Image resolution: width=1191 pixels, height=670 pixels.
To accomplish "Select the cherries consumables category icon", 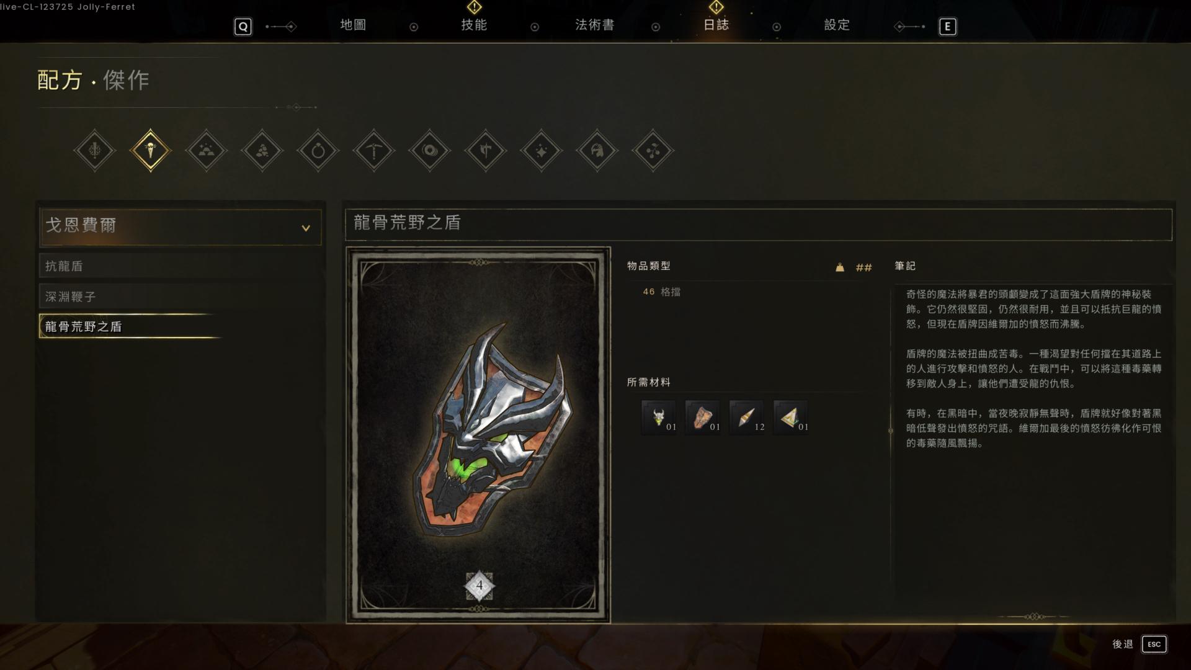I will tap(653, 150).
